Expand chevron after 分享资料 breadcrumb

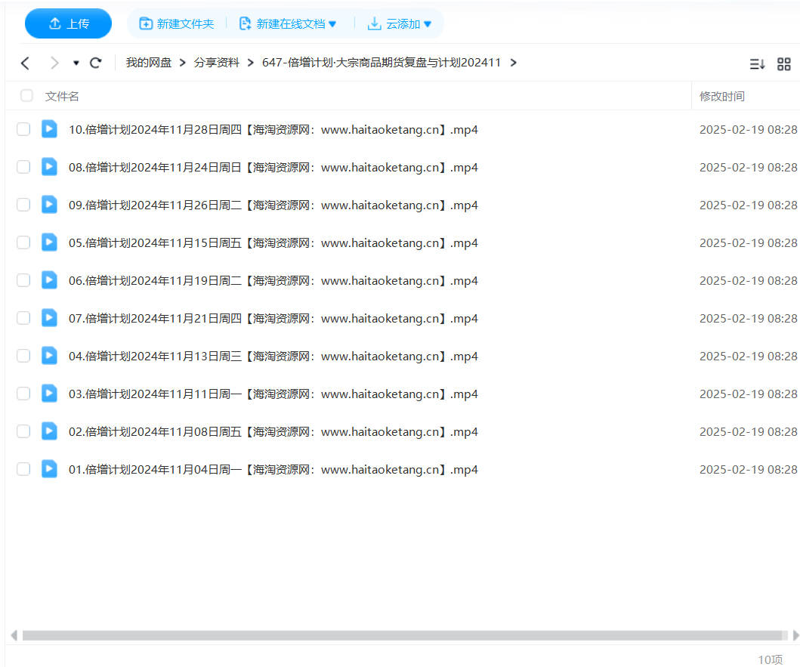251,63
